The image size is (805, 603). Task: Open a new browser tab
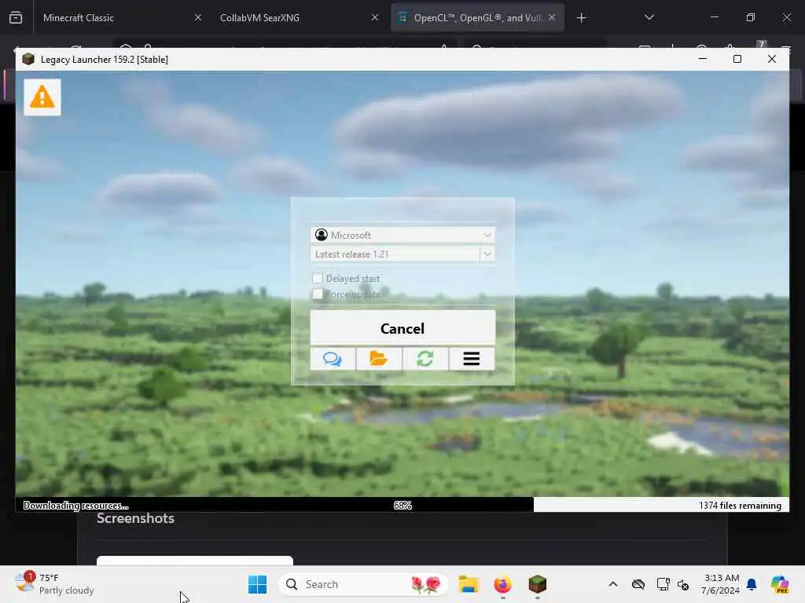click(581, 18)
